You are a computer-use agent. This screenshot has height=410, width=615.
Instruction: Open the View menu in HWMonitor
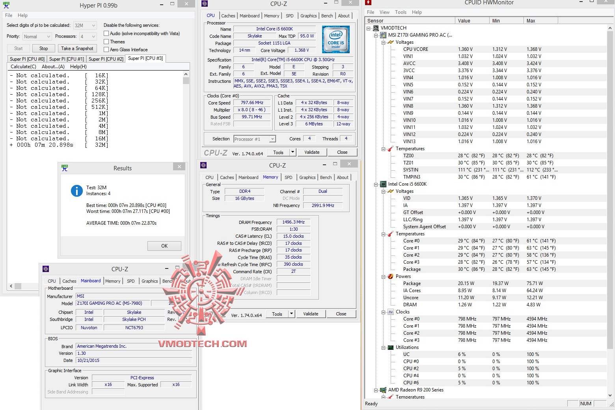pos(384,12)
